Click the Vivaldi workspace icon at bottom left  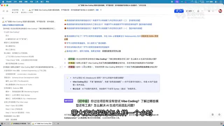2,124
